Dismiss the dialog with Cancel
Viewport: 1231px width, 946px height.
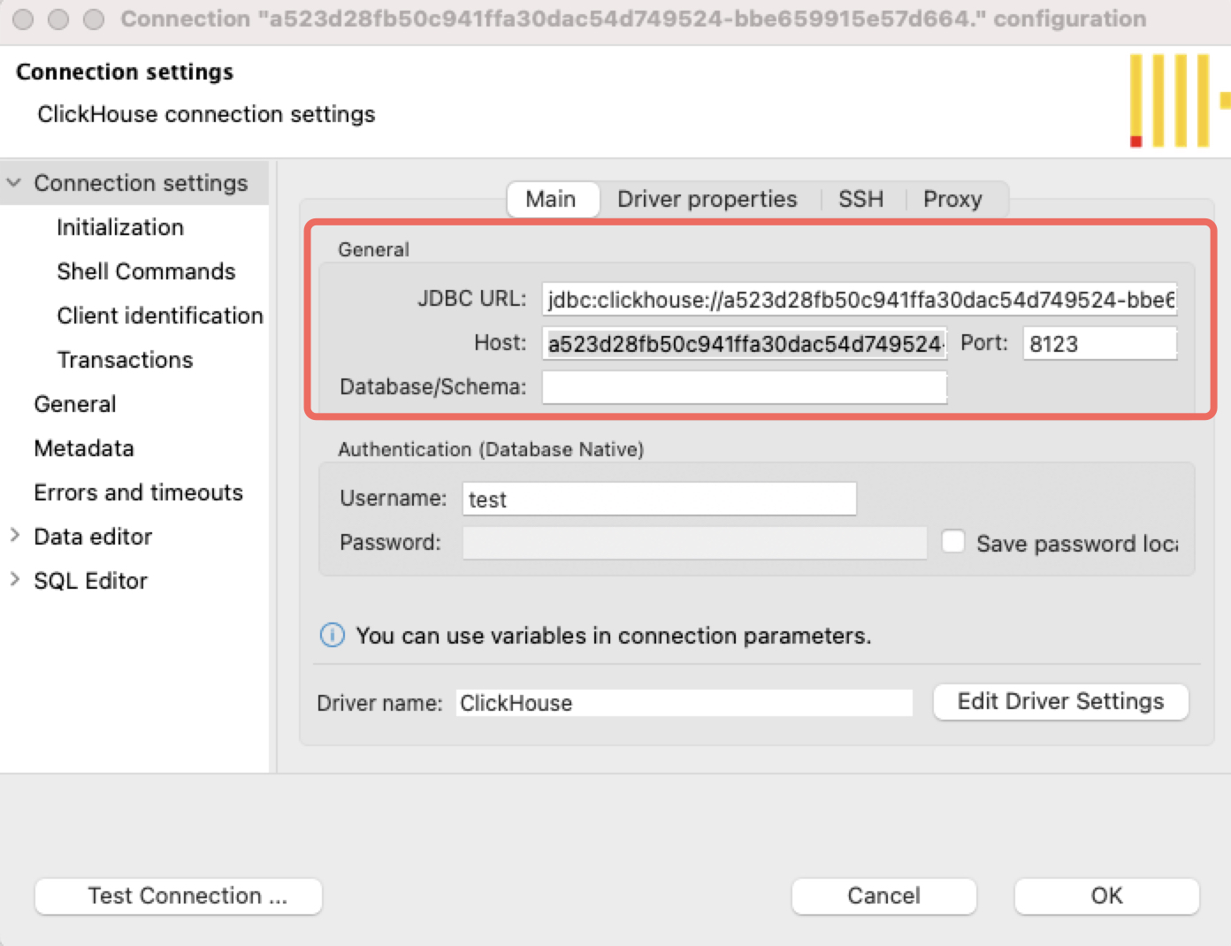pos(883,896)
